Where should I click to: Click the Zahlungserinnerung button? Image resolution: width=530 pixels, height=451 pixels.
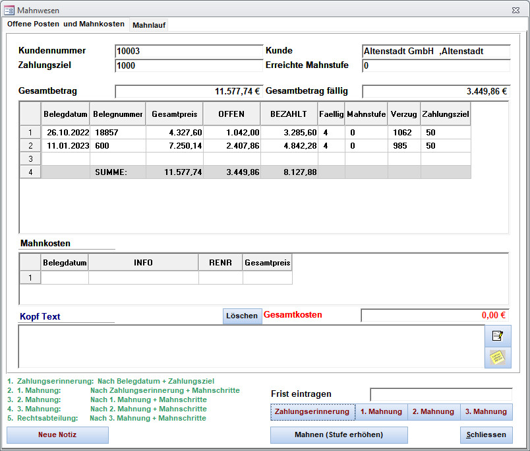(x=312, y=412)
